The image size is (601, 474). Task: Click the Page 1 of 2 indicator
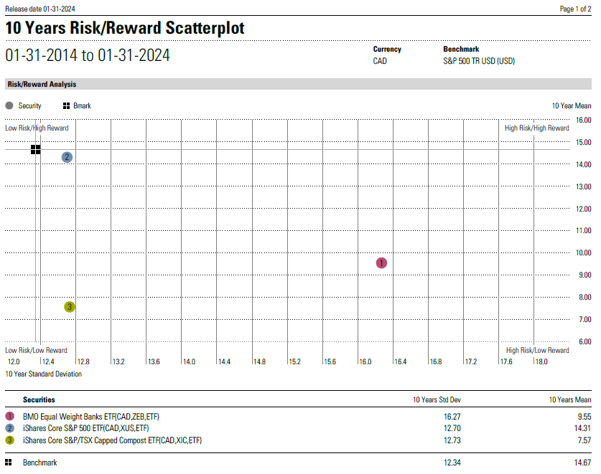tap(575, 9)
